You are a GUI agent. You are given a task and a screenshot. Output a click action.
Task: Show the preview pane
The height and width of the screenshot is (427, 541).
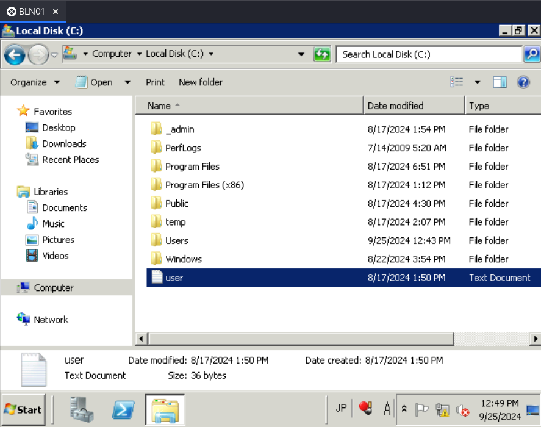[x=500, y=82]
